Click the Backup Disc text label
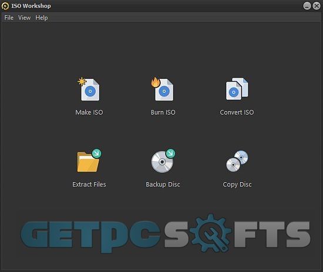 (x=163, y=184)
